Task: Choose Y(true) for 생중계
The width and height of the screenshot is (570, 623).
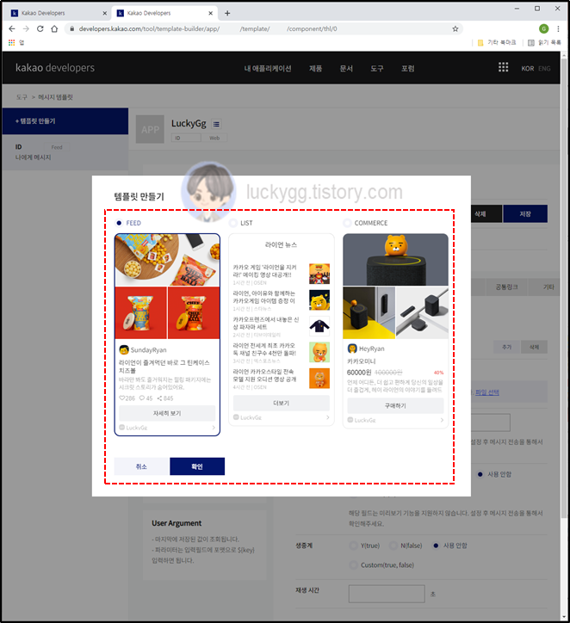Action: pyautogui.click(x=353, y=546)
